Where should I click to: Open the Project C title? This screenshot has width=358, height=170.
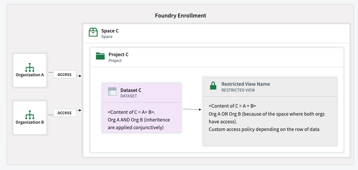118,55
